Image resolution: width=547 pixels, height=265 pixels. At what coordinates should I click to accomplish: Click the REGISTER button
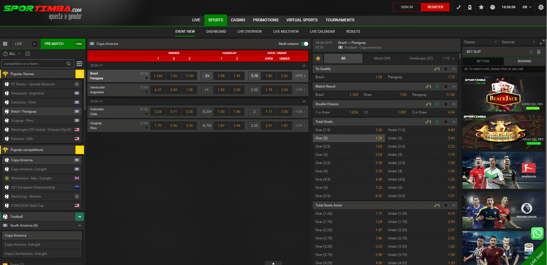(435, 7)
